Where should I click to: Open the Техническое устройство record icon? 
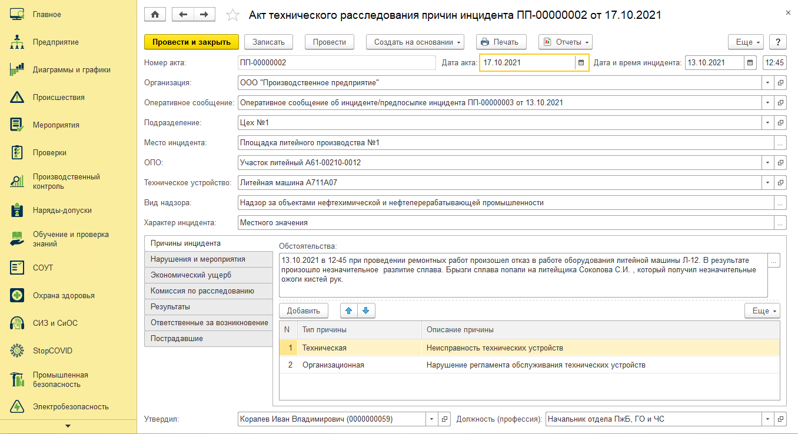pos(780,182)
